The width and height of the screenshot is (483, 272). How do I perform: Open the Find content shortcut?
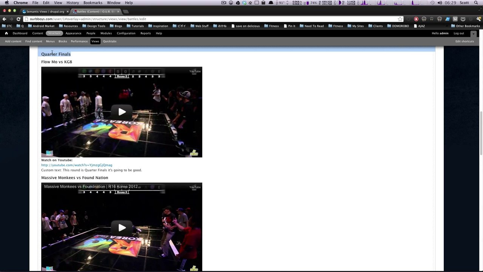[x=34, y=41]
